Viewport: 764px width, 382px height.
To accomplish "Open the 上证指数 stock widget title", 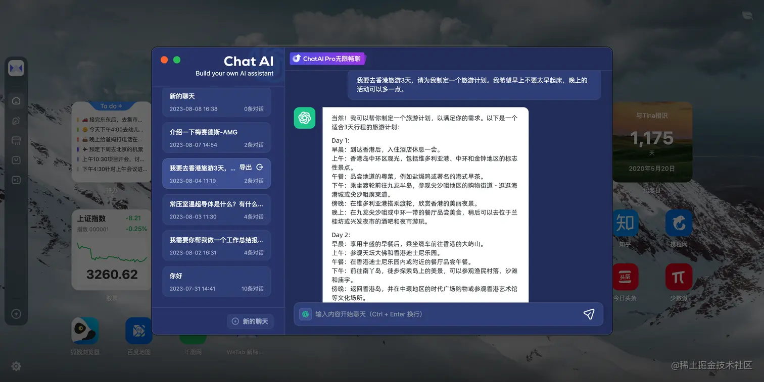I will point(91,219).
